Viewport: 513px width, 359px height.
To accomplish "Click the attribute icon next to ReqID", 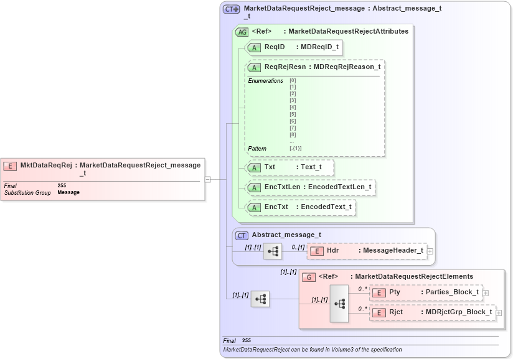I will (254, 47).
